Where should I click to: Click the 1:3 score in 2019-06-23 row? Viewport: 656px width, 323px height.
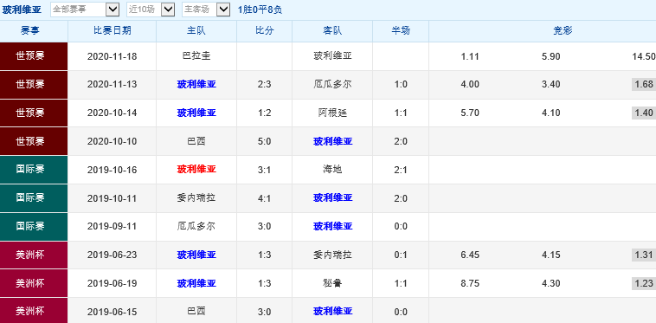pos(265,255)
